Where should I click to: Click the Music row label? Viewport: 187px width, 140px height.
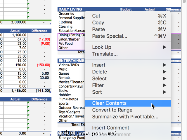click(63, 69)
